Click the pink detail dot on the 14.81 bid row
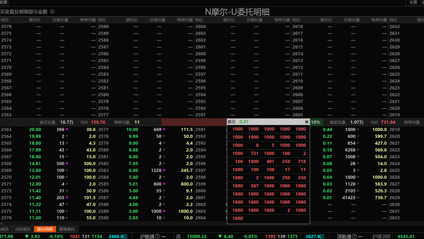Viewport: 424px width, 239px height. pos(67,163)
